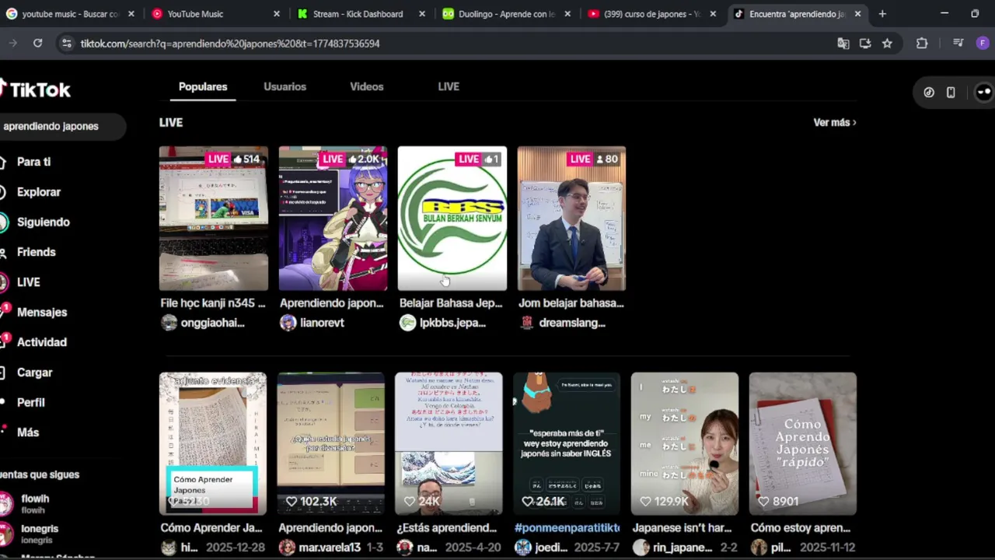Screen dimensions: 995x560
Task: Open the media control icon in toolbar
Action: (x=958, y=44)
